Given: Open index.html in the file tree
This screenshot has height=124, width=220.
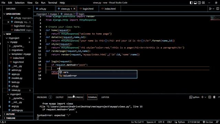Looking at the screenshot, I should (x=18, y=58).
